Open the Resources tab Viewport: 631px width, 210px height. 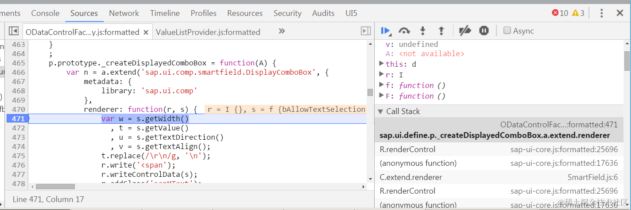[x=245, y=13]
